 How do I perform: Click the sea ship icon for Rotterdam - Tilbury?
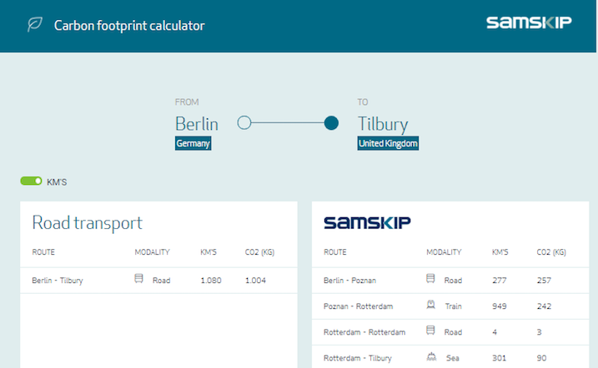pyautogui.click(x=431, y=358)
